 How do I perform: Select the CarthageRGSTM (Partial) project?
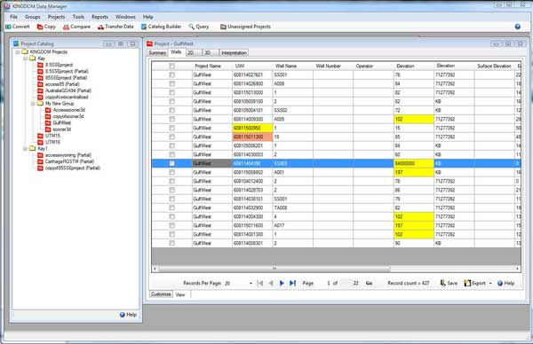(69, 161)
